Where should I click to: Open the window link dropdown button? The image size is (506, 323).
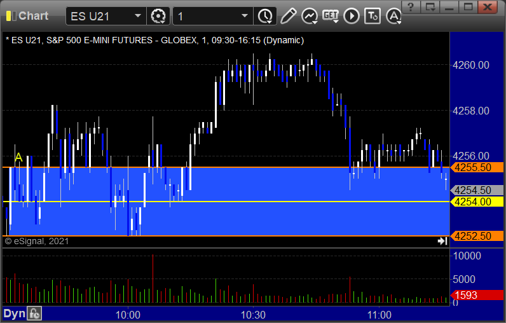click(x=430, y=7)
